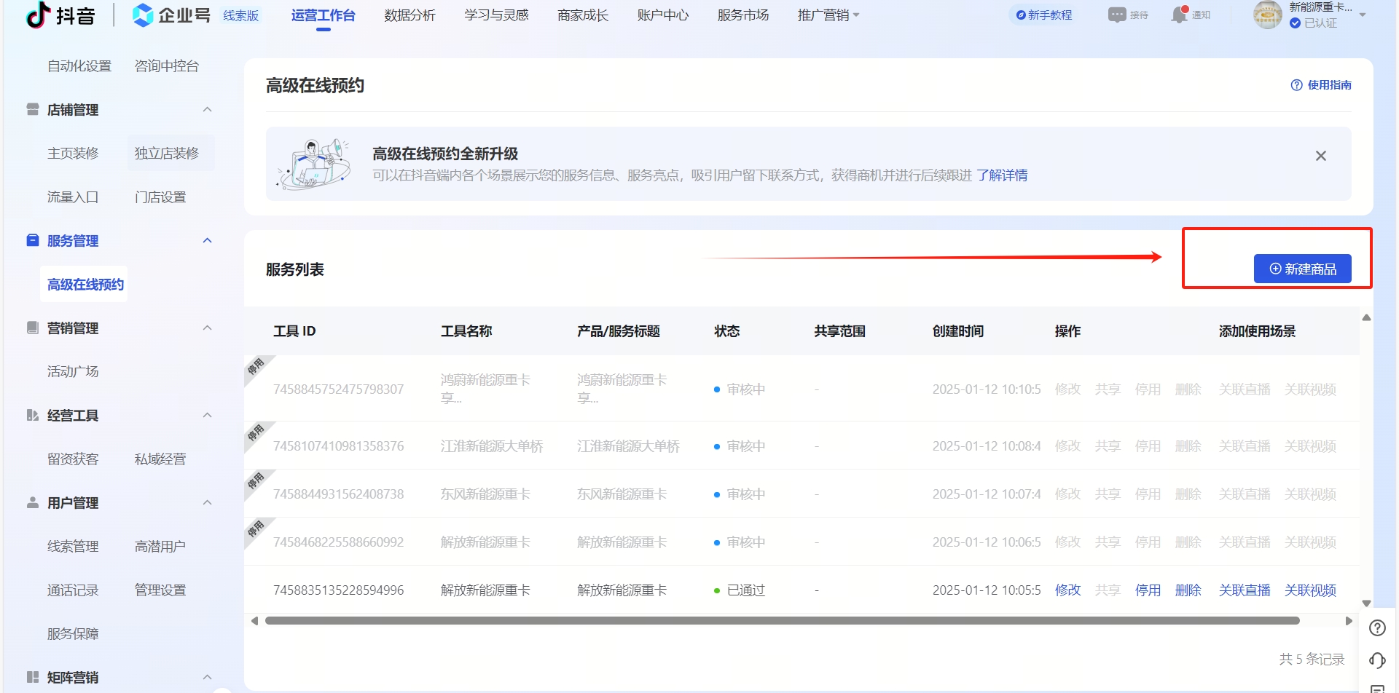Switch to 学习与灵感 tab
This screenshot has width=1399, height=693.
coord(496,15)
